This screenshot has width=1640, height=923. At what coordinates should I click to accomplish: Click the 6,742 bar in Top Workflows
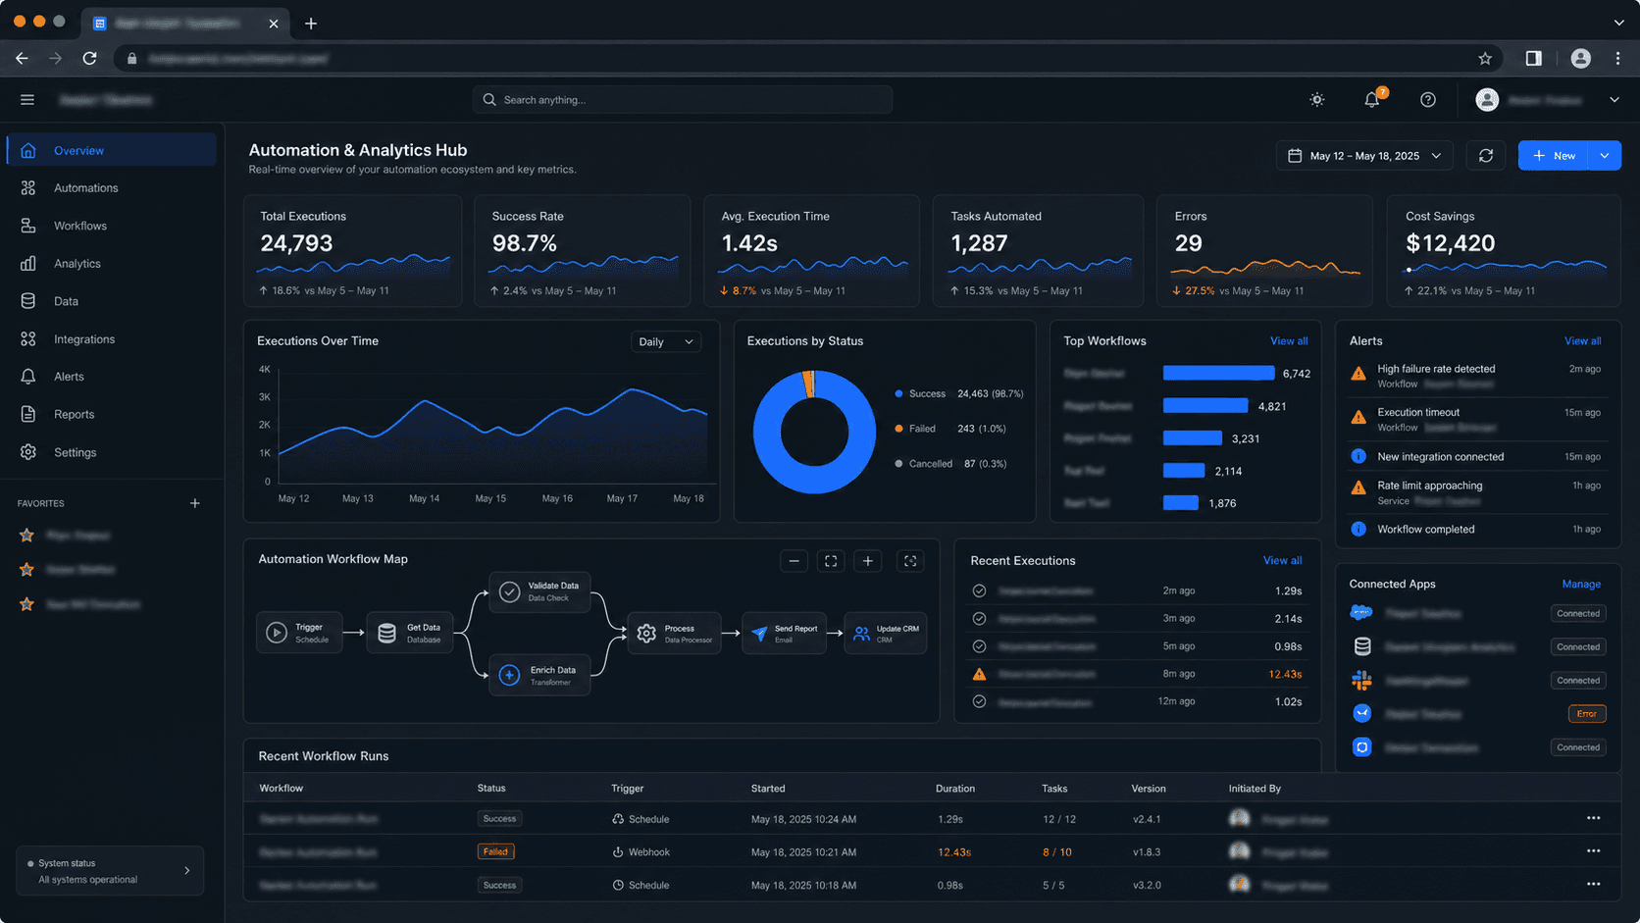tap(1218, 374)
